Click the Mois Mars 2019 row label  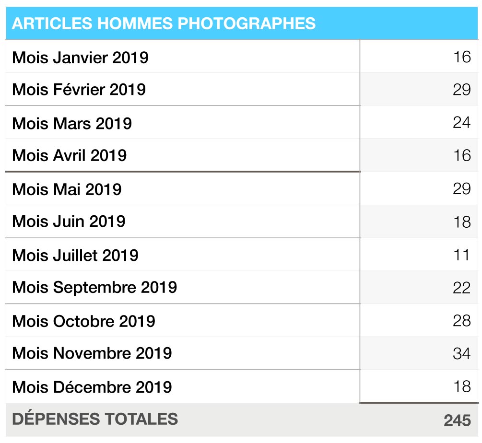[72, 123]
